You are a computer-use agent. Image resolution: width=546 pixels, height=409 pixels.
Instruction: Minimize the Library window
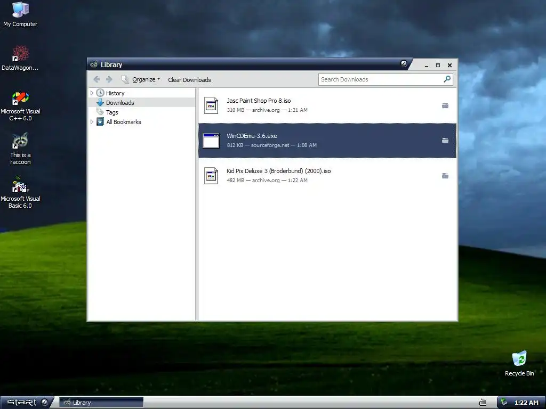(427, 65)
